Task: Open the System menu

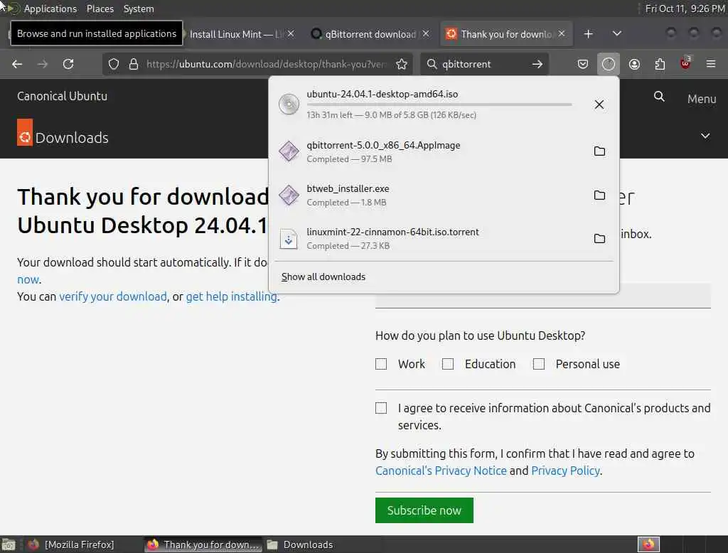Action: pyautogui.click(x=139, y=9)
